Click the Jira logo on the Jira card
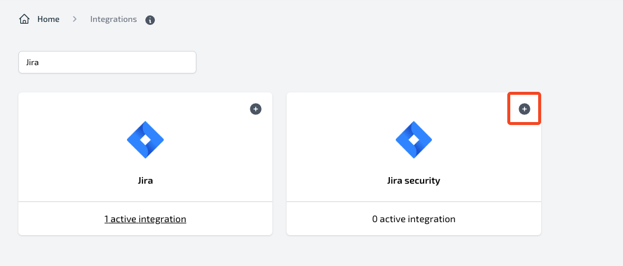 tap(145, 140)
